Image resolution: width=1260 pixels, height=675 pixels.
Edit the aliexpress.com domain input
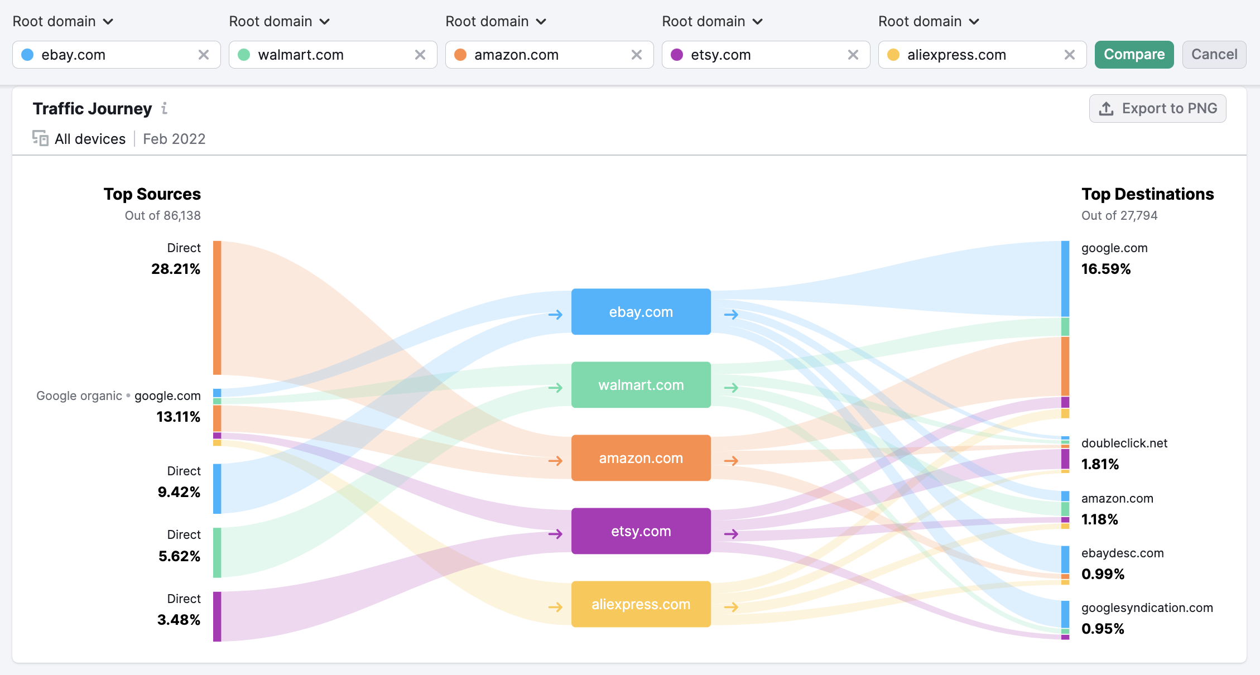coord(982,55)
